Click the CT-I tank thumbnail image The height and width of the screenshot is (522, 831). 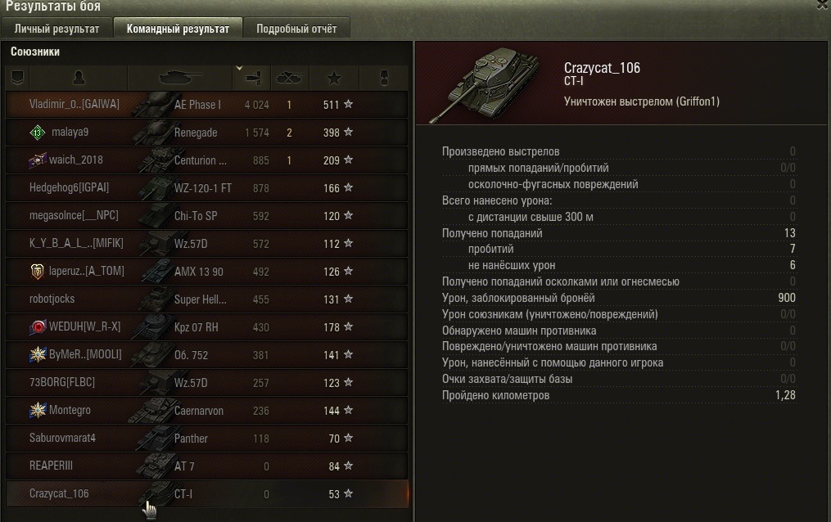[x=485, y=84]
